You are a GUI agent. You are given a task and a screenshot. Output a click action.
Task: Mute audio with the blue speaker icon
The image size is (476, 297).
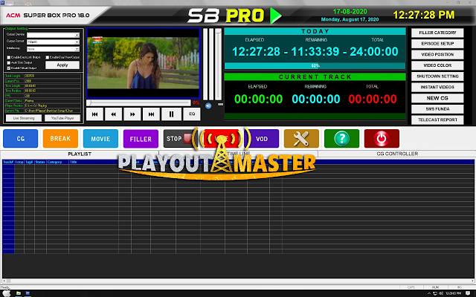(208, 105)
